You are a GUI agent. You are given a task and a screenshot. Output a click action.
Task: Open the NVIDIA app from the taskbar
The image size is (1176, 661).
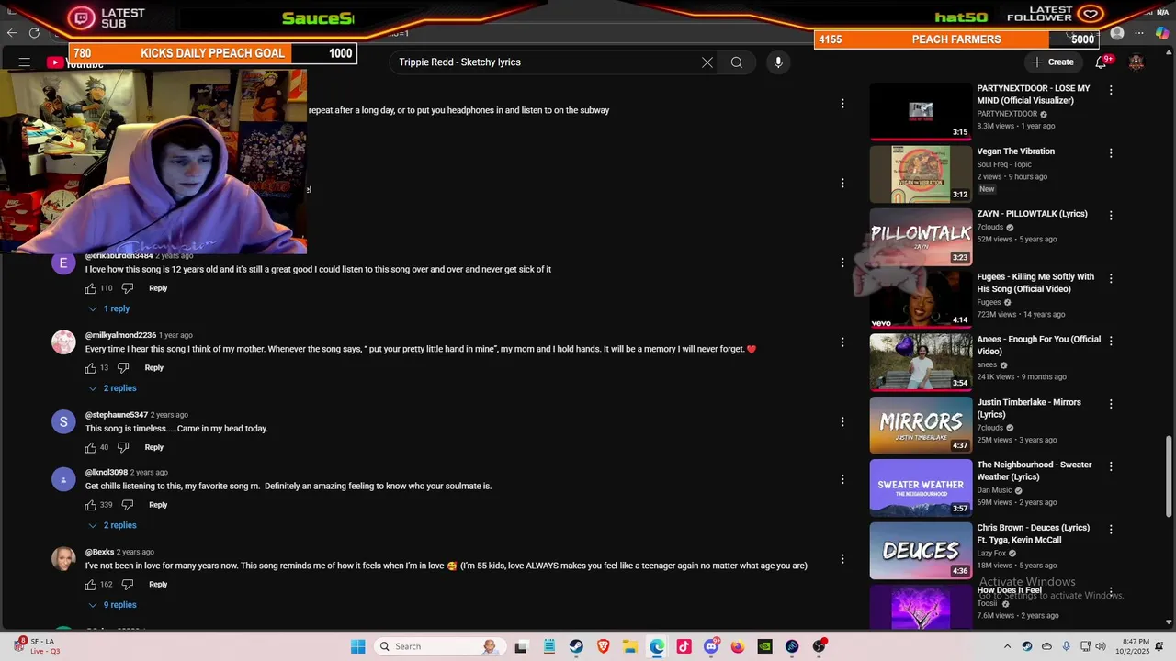(x=764, y=646)
